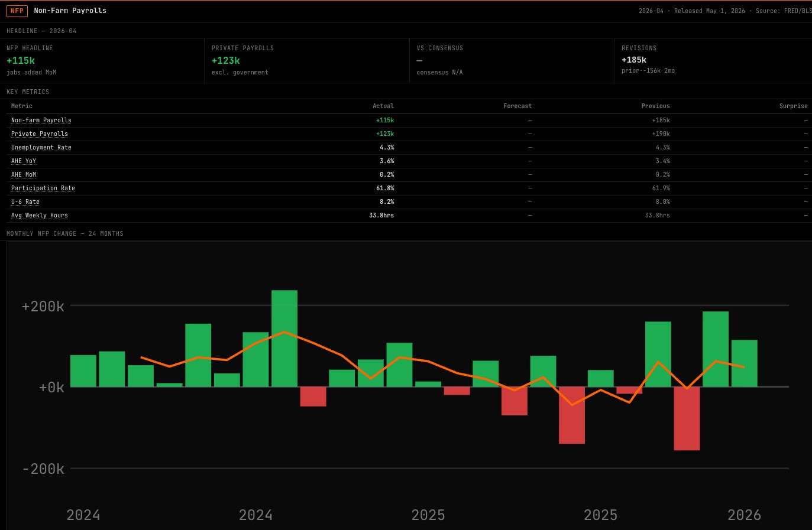Open the AHE YoY metric link

24,161
